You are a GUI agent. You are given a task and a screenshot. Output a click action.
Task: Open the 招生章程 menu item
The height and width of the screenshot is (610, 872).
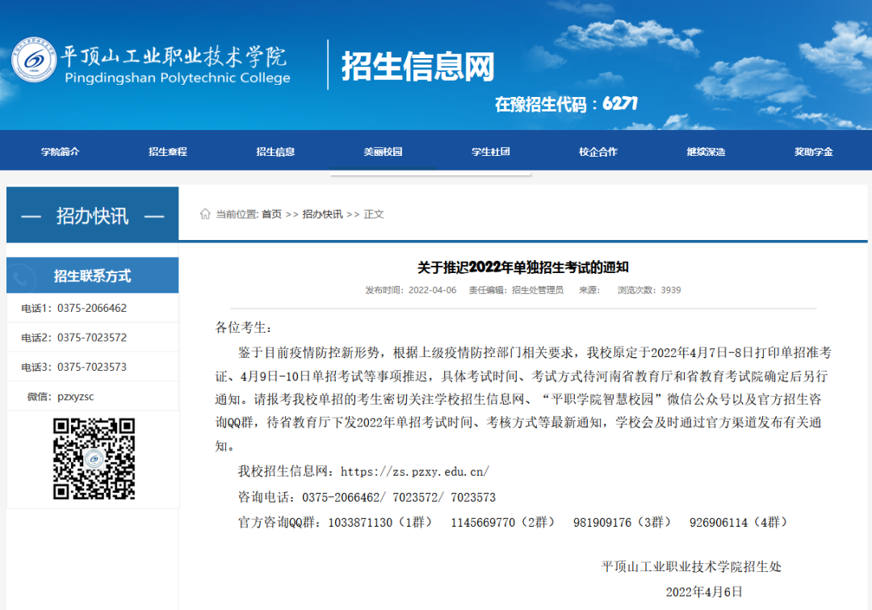click(168, 152)
